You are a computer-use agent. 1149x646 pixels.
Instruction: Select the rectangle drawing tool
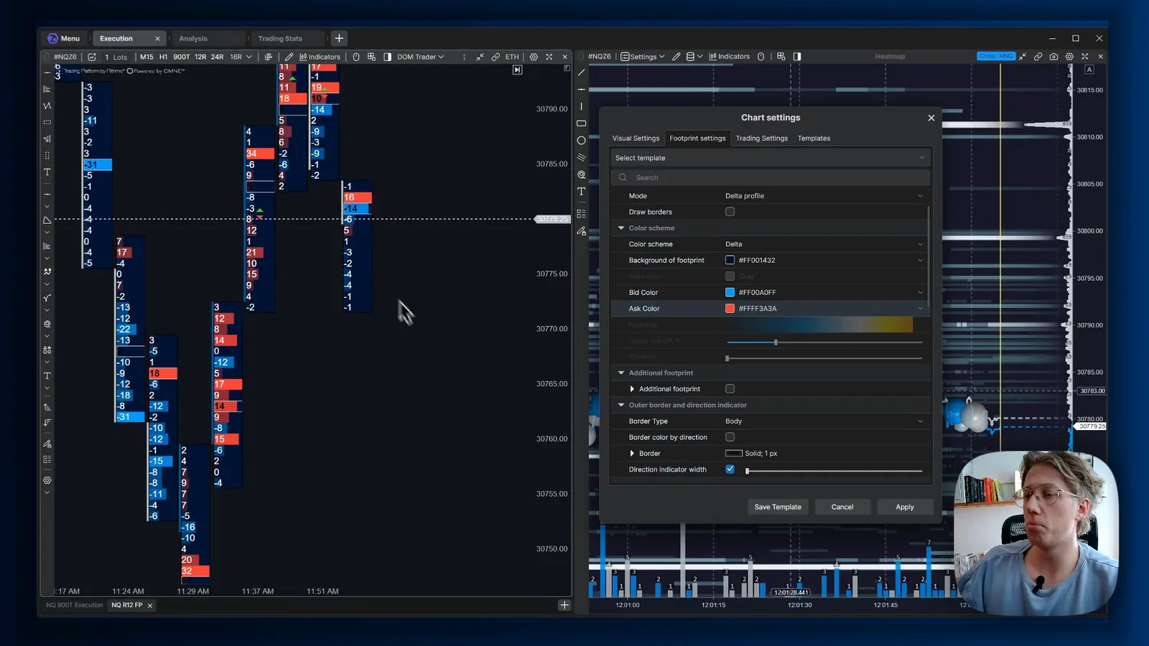tap(581, 123)
